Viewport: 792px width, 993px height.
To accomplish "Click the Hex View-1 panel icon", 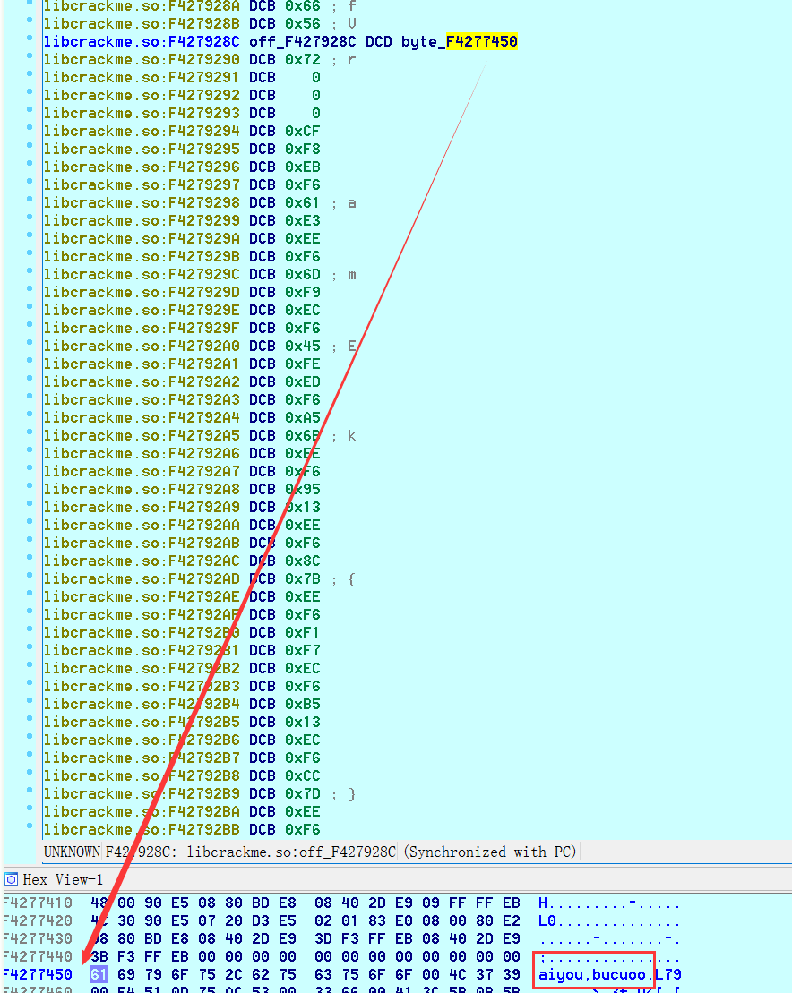I will coord(12,879).
